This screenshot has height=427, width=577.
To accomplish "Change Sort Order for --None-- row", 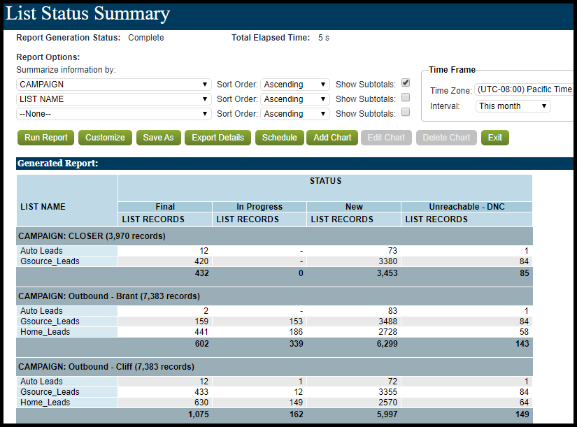I will click(295, 114).
